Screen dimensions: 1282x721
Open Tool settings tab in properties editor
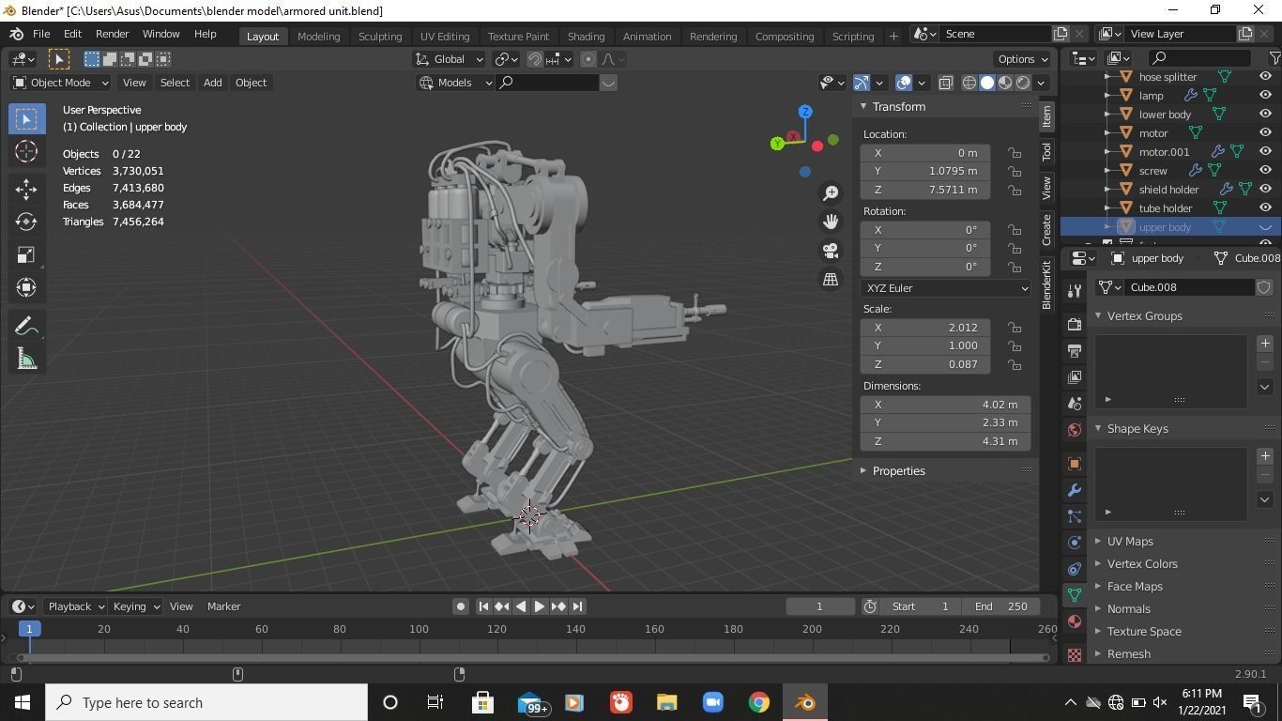click(x=1075, y=291)
